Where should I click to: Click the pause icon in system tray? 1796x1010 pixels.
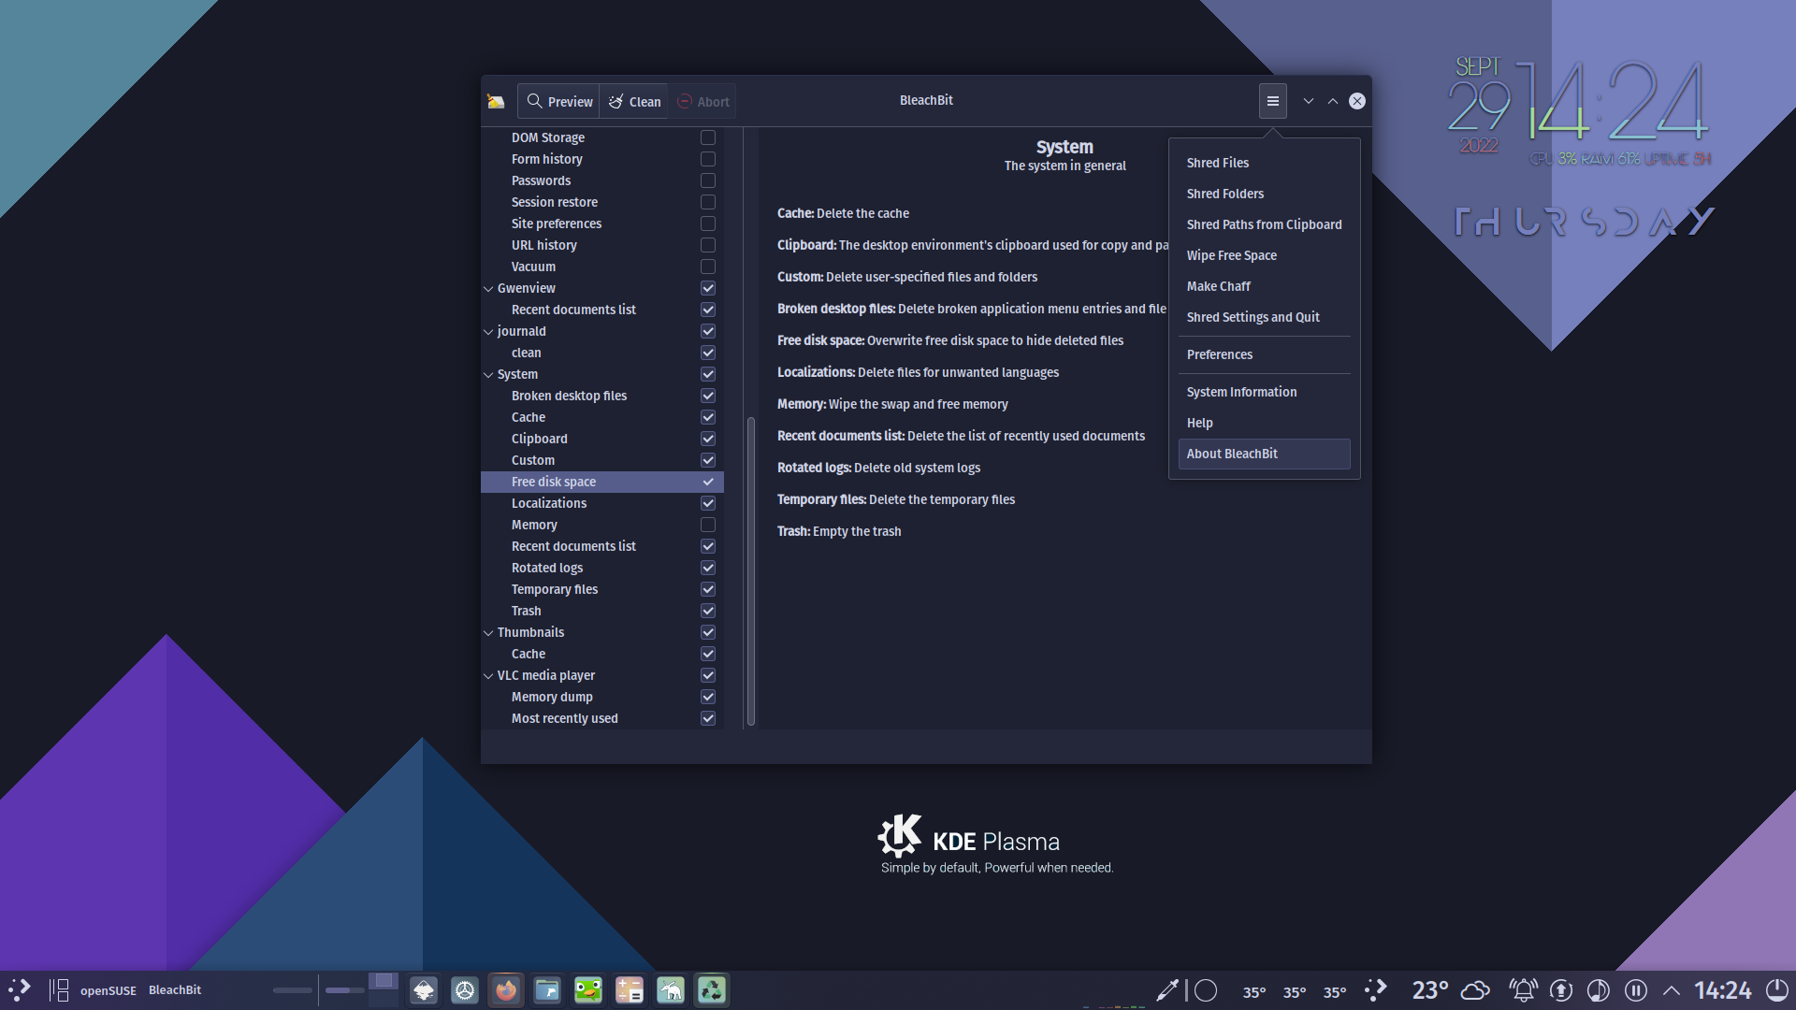[x=1635, y=989]
